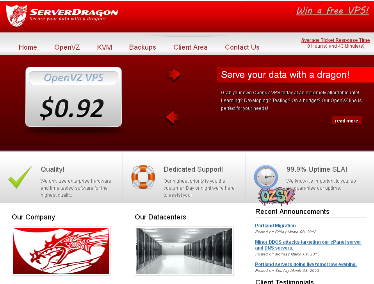Click the $0.92 price text
374x284 pixels.
[x=72, y=108]
